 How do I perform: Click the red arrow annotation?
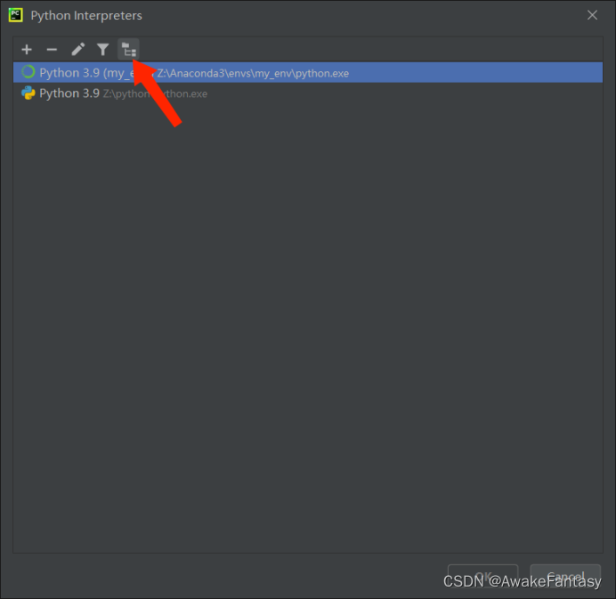tap(157, 92)
